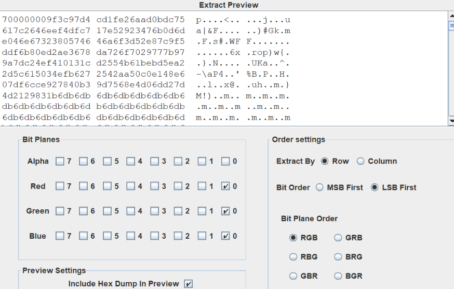
Task: Check the Red bit plane 6 box
Action: point(84,186)
